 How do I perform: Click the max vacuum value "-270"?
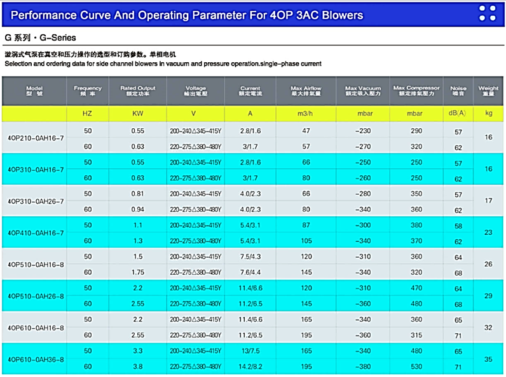363,147
